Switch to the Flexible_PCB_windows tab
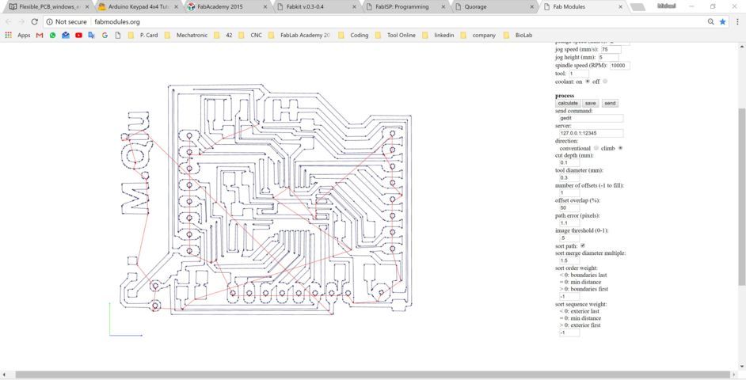746x380 pixels. click(x=48, y=7)
